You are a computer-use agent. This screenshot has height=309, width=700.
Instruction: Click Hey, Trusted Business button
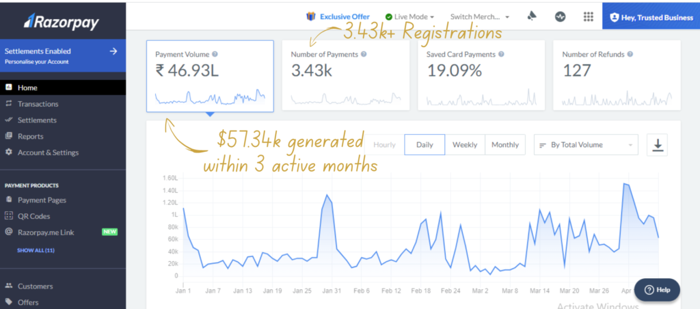(x=651, y=17)
